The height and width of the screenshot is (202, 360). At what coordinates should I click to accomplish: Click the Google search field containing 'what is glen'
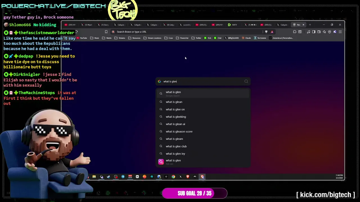203,81
